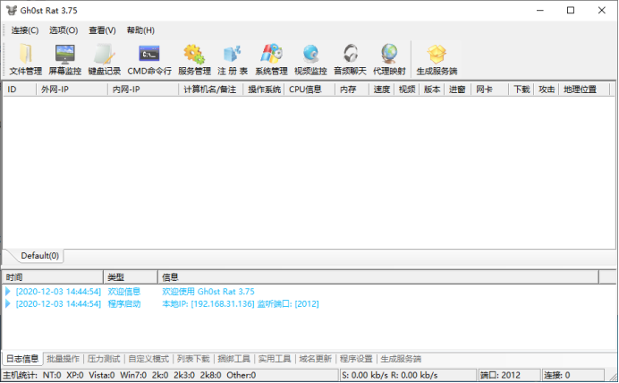
Task: Click the 计算机名/备注 column header
Action: point(211,89)
